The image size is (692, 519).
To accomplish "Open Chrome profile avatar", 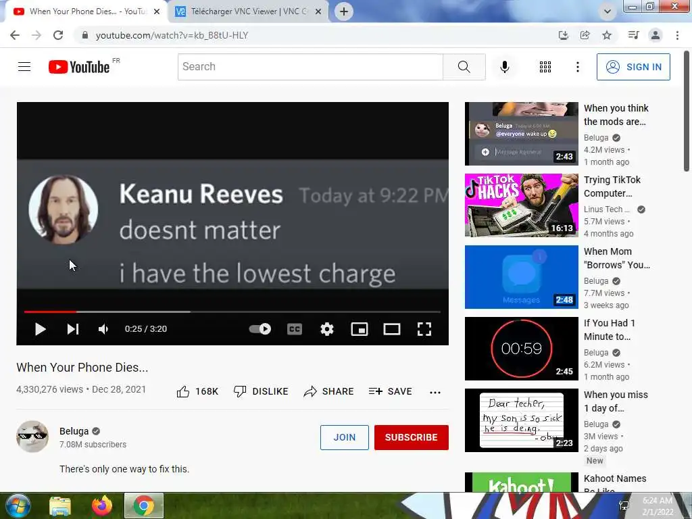I will [656, 35].
